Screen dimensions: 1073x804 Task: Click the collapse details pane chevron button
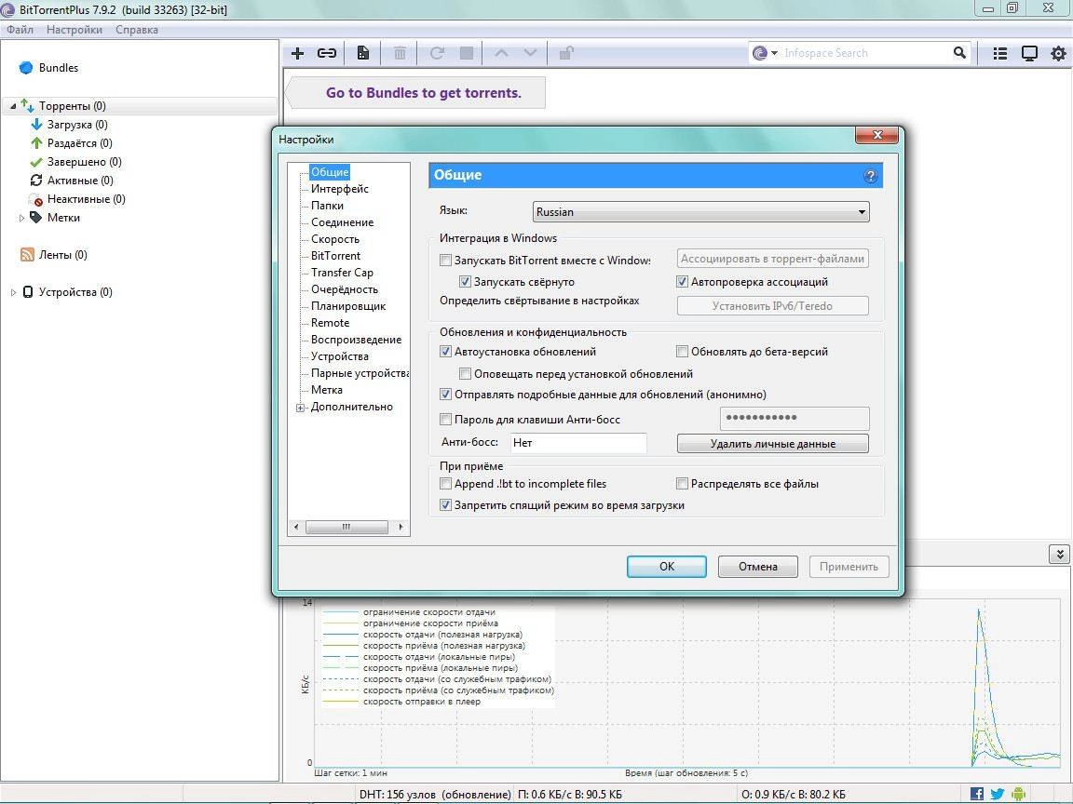point(1059,555)
